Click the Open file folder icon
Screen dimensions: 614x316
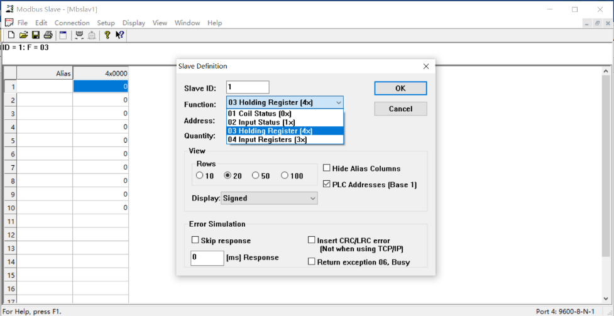23,35
